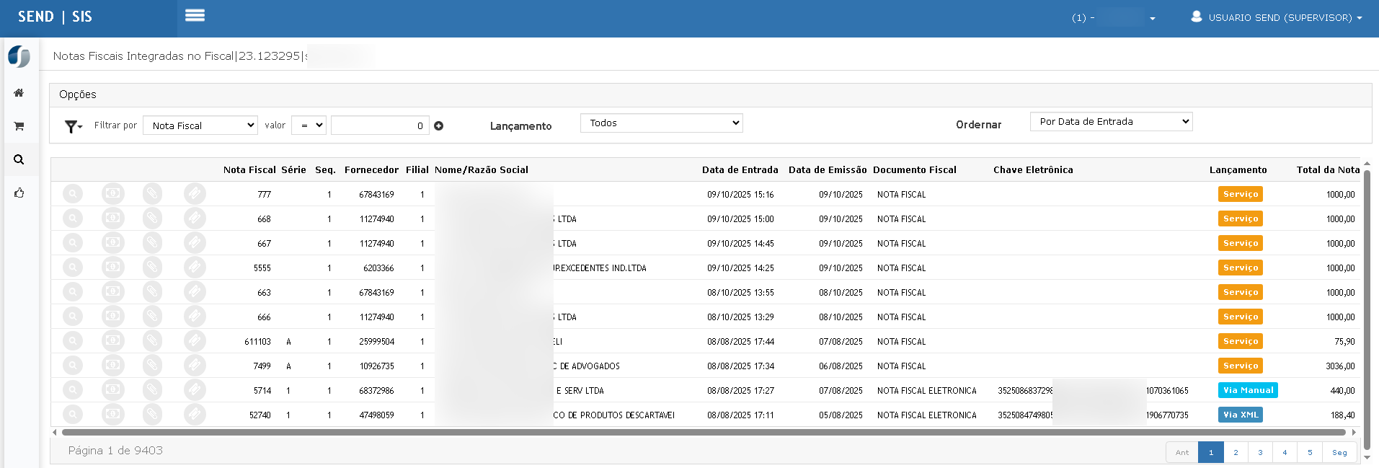Click the horizontal scrollbar under the table
Image resolution: width=1379 pixels, height=468 pixels.
pyautogui.click(x=703, y=433)
